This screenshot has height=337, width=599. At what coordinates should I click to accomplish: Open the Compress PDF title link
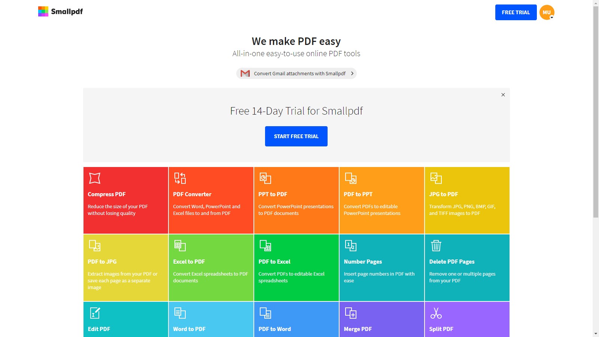[x=107, y=194]
